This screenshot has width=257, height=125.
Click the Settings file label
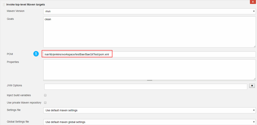coord(14,110)
